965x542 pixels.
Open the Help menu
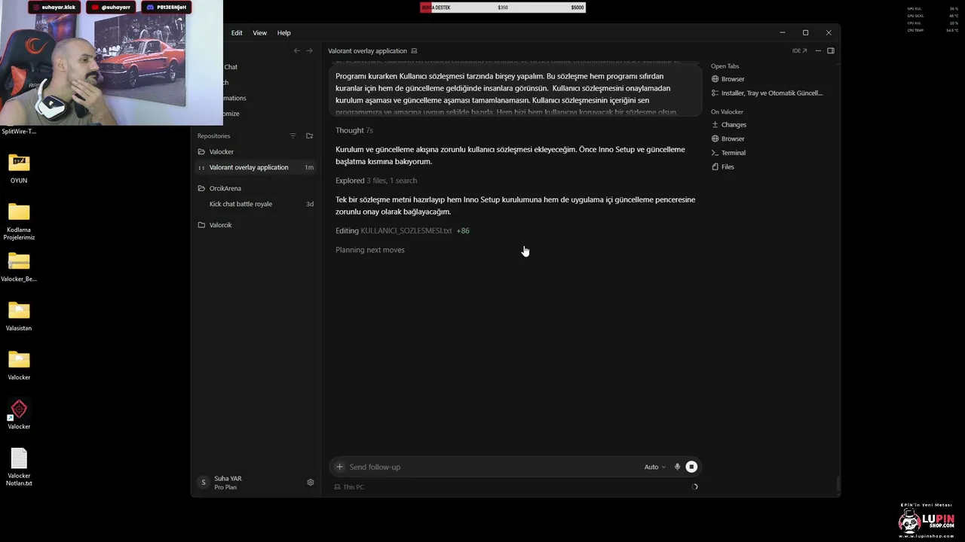[283, 33]
